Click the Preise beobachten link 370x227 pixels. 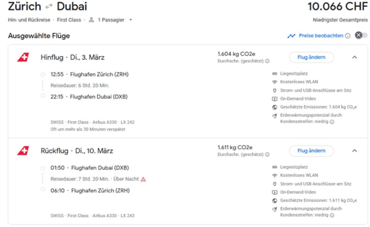coord(321,36)
